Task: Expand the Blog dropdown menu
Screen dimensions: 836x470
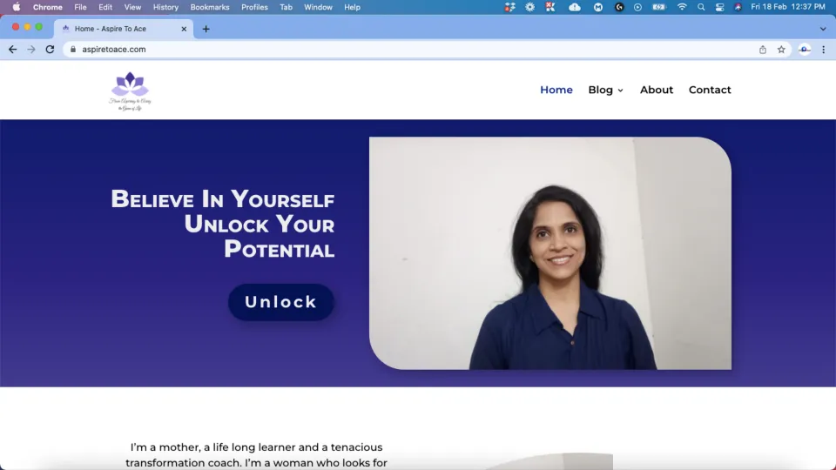Action: point(605,90)
